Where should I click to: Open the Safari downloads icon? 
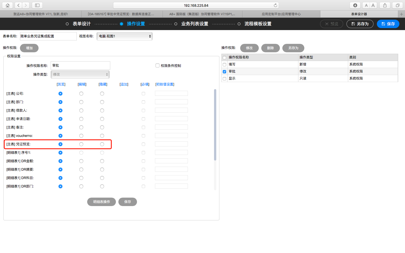(x=355, y=5)
